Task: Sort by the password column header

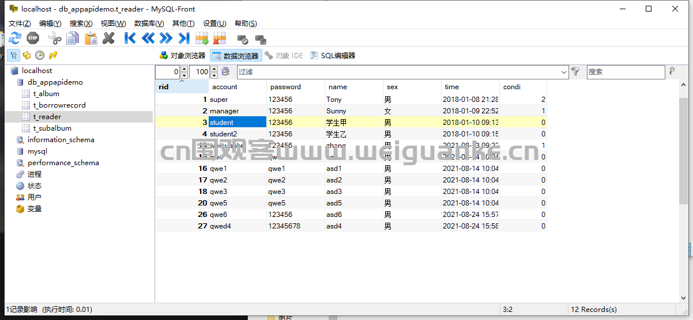Action: (285, 87)
